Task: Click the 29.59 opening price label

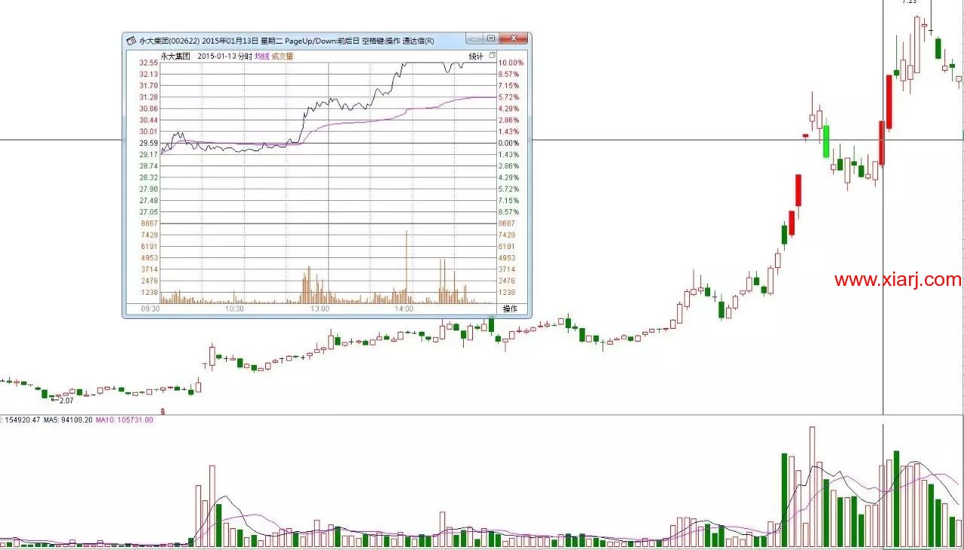Action: tap(148, 143)
